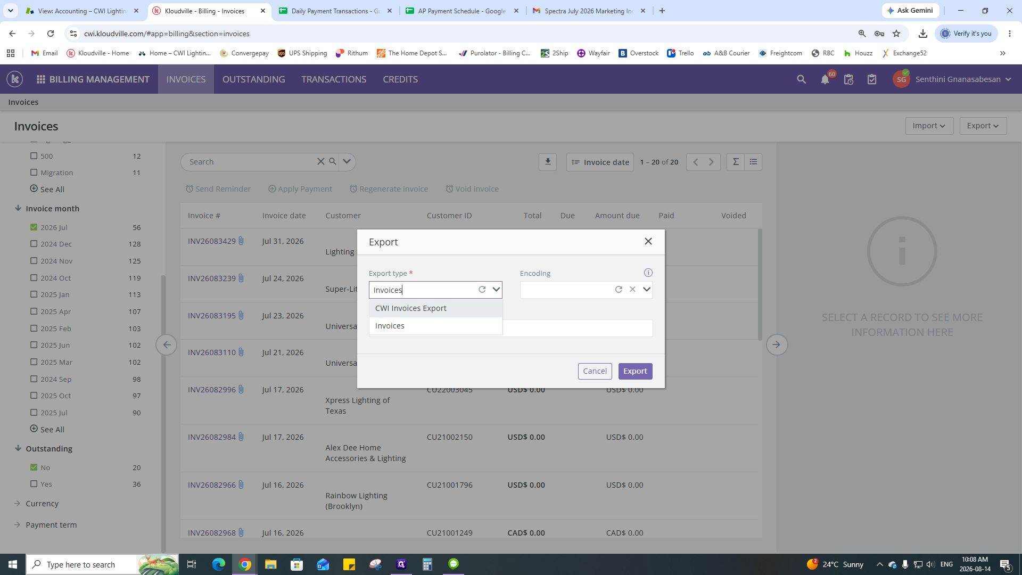Screen dimensions: 1022x575
Task: Switch to the Outstanding tab
Action: (x=253, y=79)
